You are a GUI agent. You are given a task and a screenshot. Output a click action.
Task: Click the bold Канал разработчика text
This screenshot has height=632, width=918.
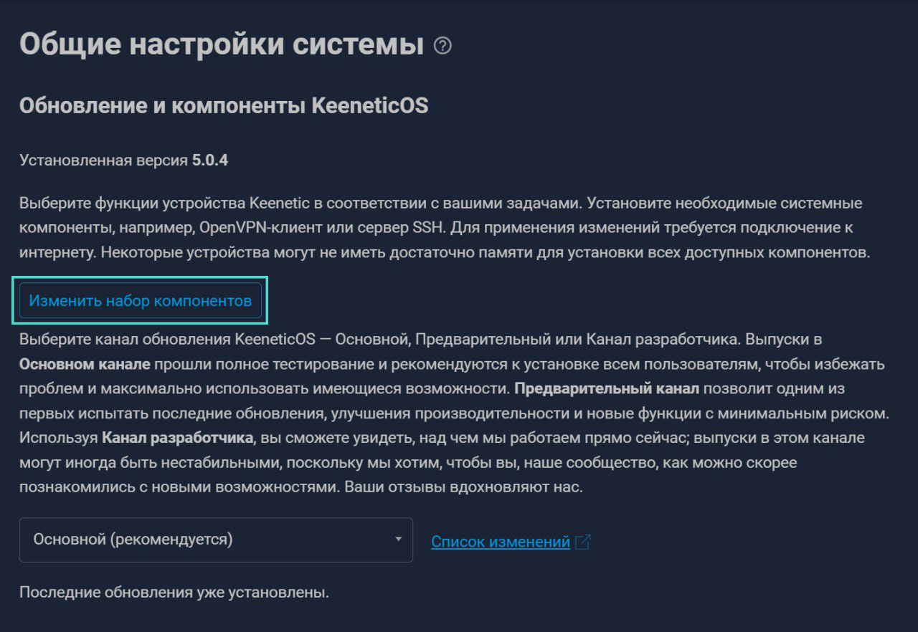[x=178, y=438]
